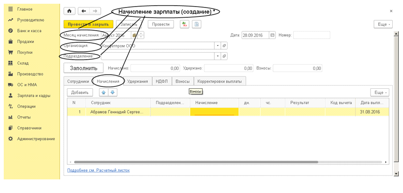The width and height of the screenshot is (403, 193).
Task: Click the Заполнить button
Action: [84, 68]
